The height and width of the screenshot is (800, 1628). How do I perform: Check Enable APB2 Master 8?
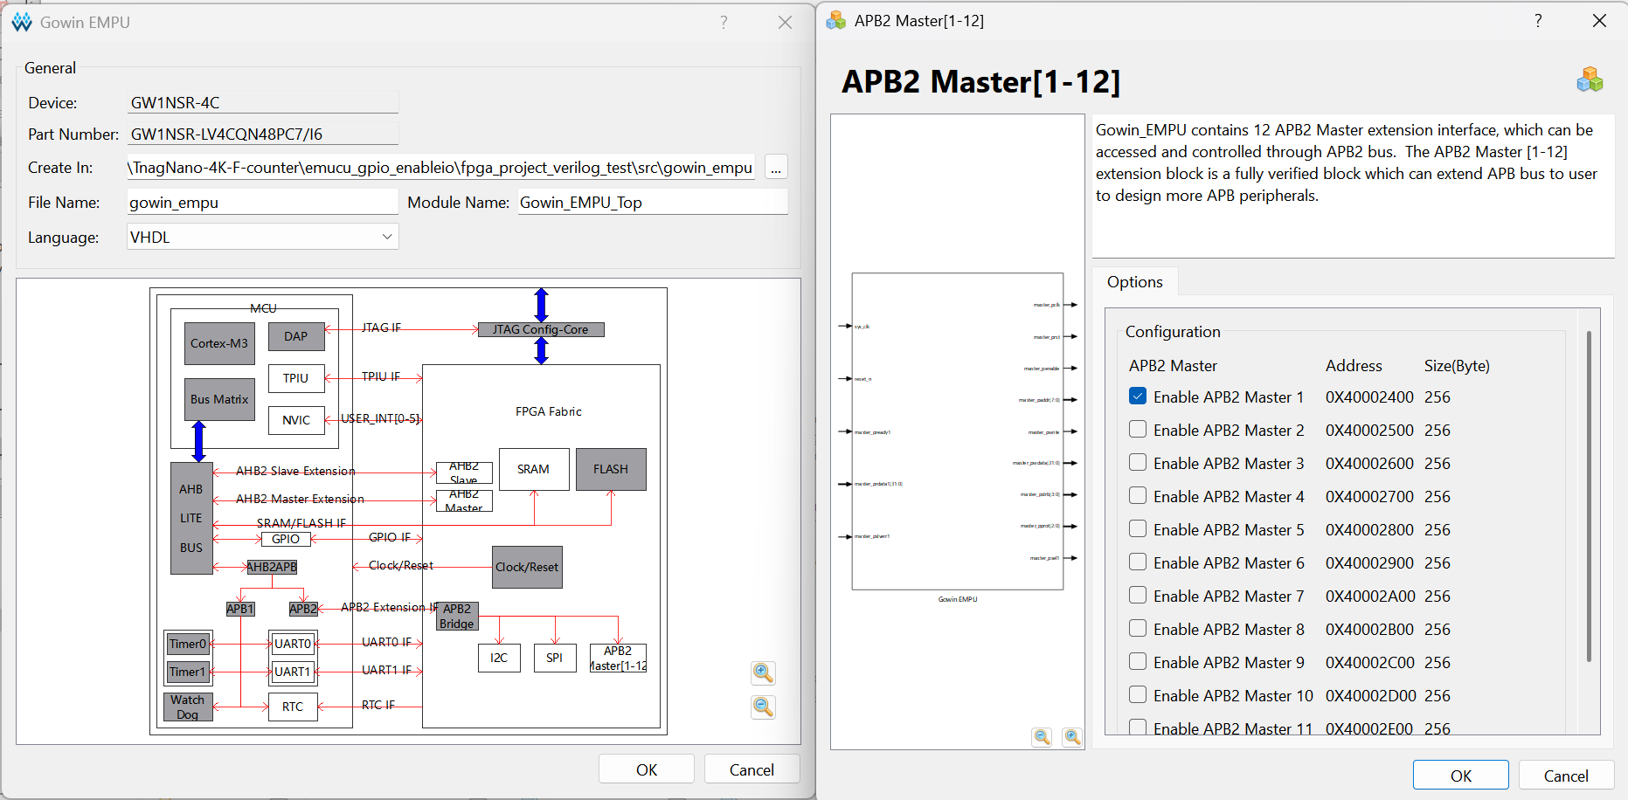point(1138,629)
